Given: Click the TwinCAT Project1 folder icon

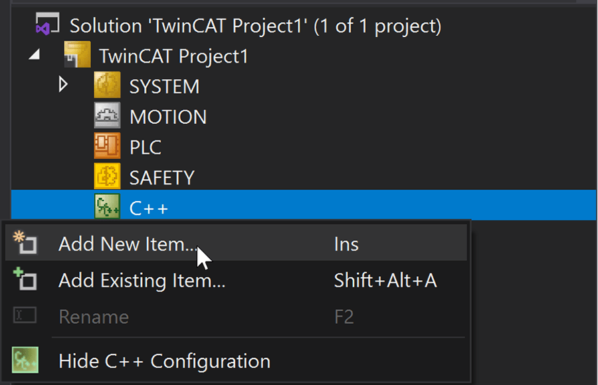Looking at the screenshot, I should 78,54.
